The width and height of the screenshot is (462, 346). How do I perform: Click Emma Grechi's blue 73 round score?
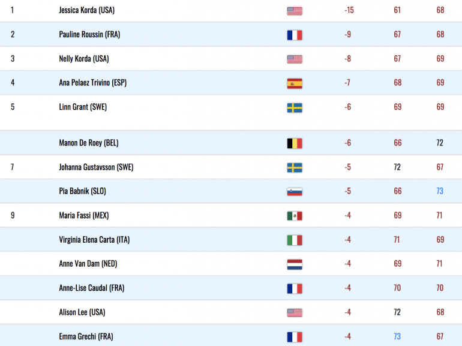pos(397,336)
